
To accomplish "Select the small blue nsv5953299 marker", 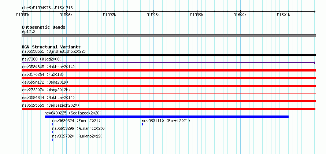I will (x=53, y=132).
